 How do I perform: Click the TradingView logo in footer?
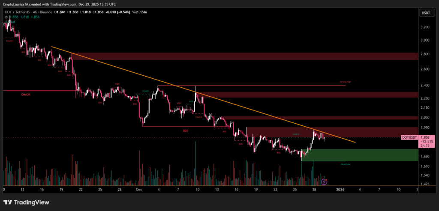coord(27,202)
